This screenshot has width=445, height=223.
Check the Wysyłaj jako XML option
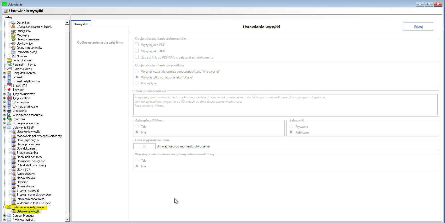tap(137, 51)
